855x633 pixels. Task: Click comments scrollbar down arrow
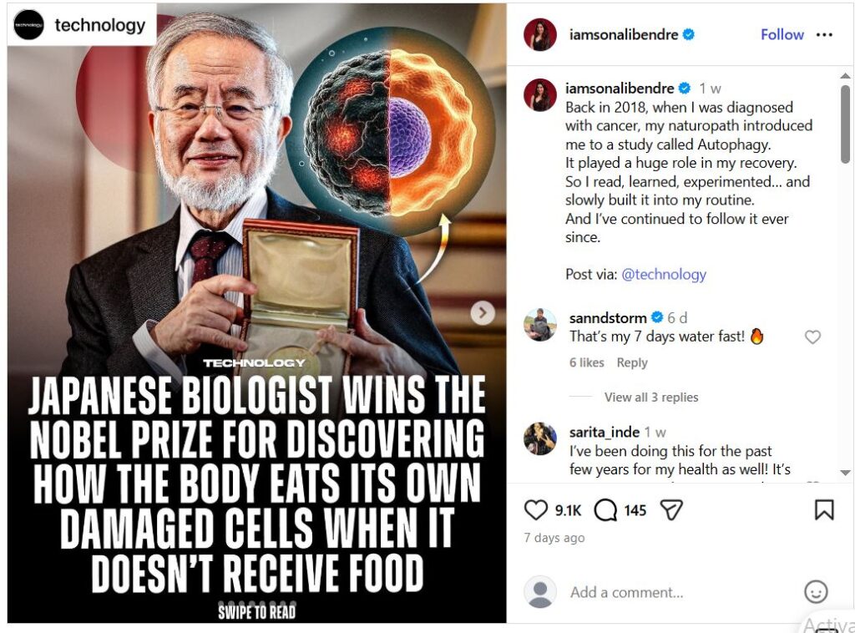845,473
